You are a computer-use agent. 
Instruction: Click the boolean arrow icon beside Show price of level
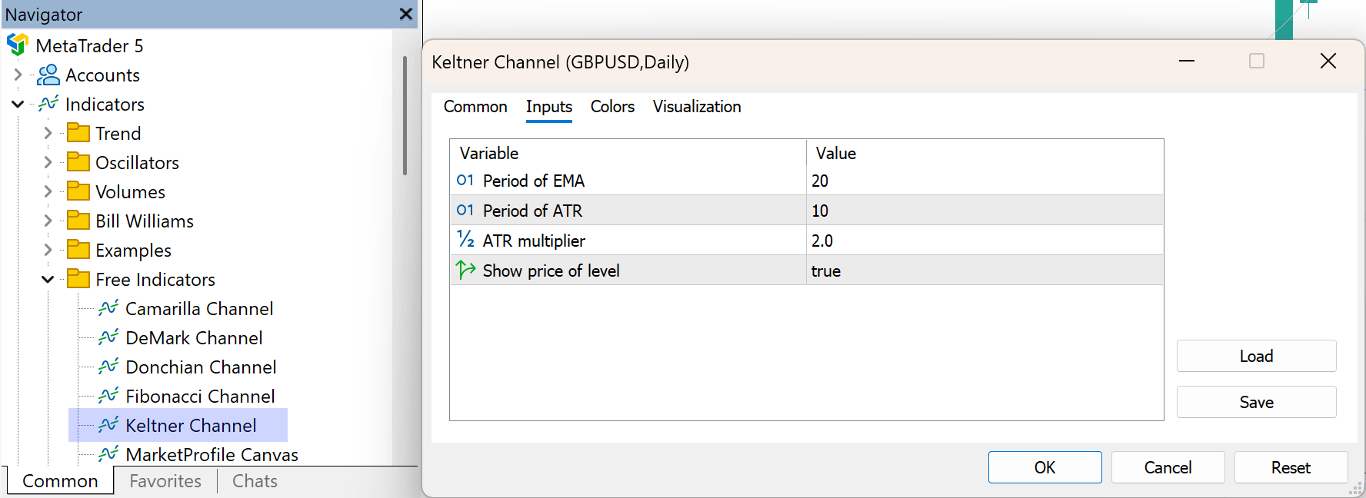pyautogui.click(x=465, y=270)
